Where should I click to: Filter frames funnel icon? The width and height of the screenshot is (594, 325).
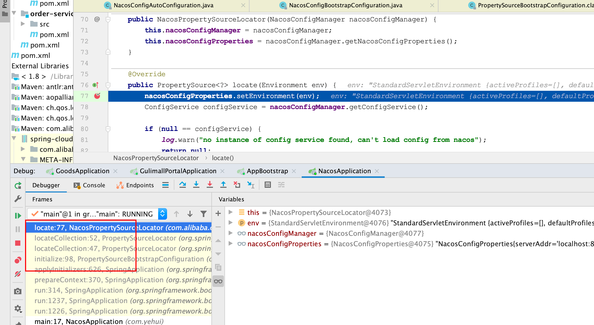click(204, 214)
